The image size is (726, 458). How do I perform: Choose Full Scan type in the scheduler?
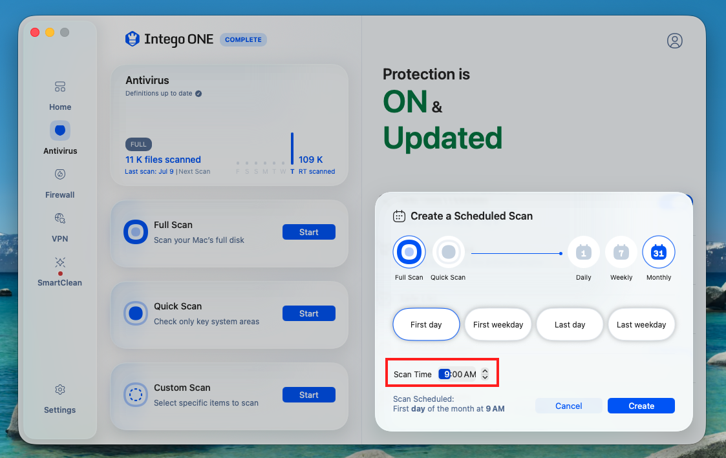pyautogui.click(x=409, y=252)
